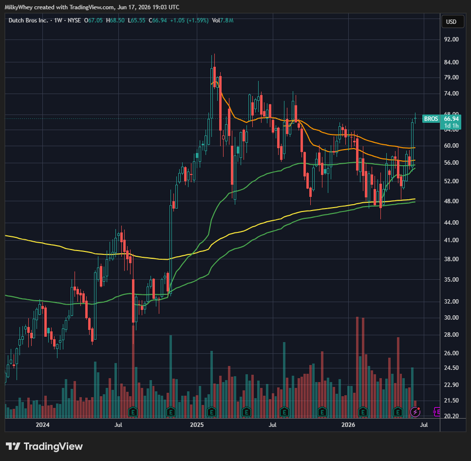Click the change value +1.05 (+1.59%)
Image resolution: width=471 pixels, height=461 pixels.
(189, 20)
